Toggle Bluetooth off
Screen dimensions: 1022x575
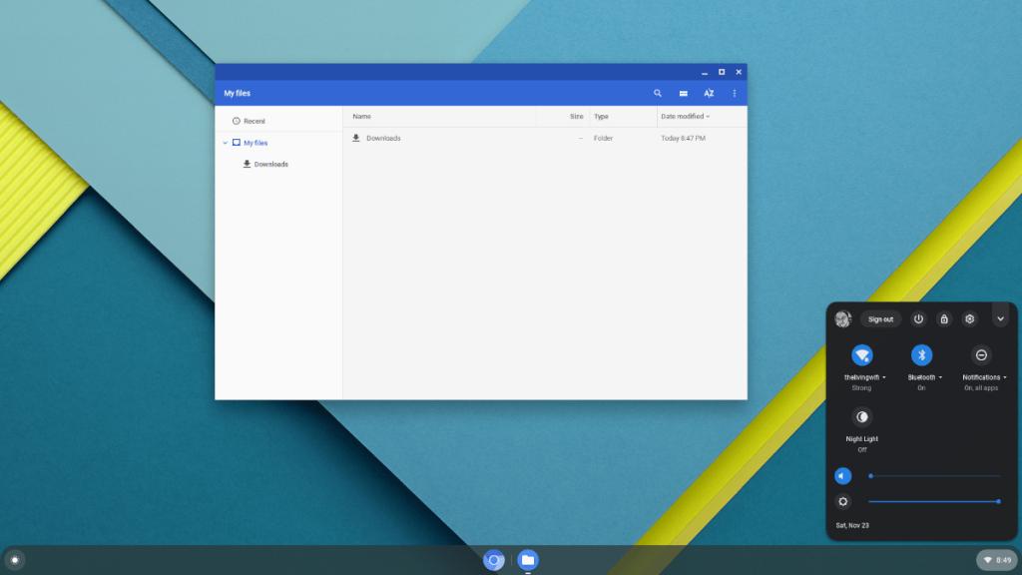click(x=921, y=355)
